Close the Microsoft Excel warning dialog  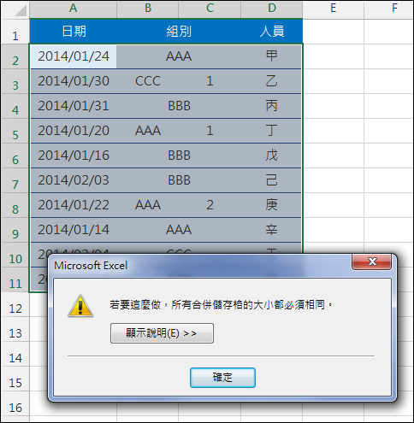click(372, 261)
